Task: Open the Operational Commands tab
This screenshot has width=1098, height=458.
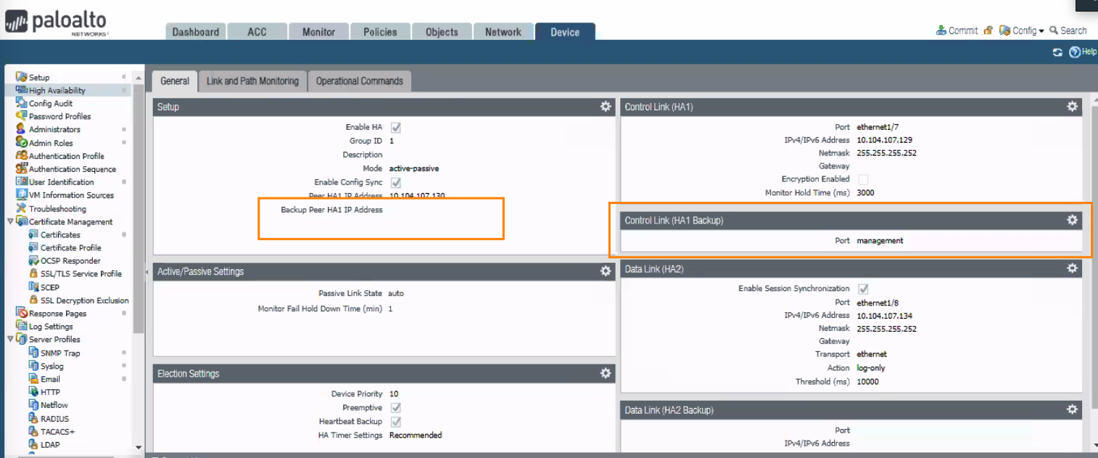Action: [x=360, y=81]
